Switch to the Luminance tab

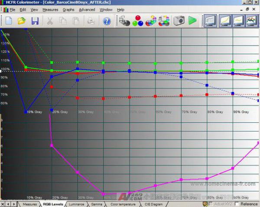77,204
